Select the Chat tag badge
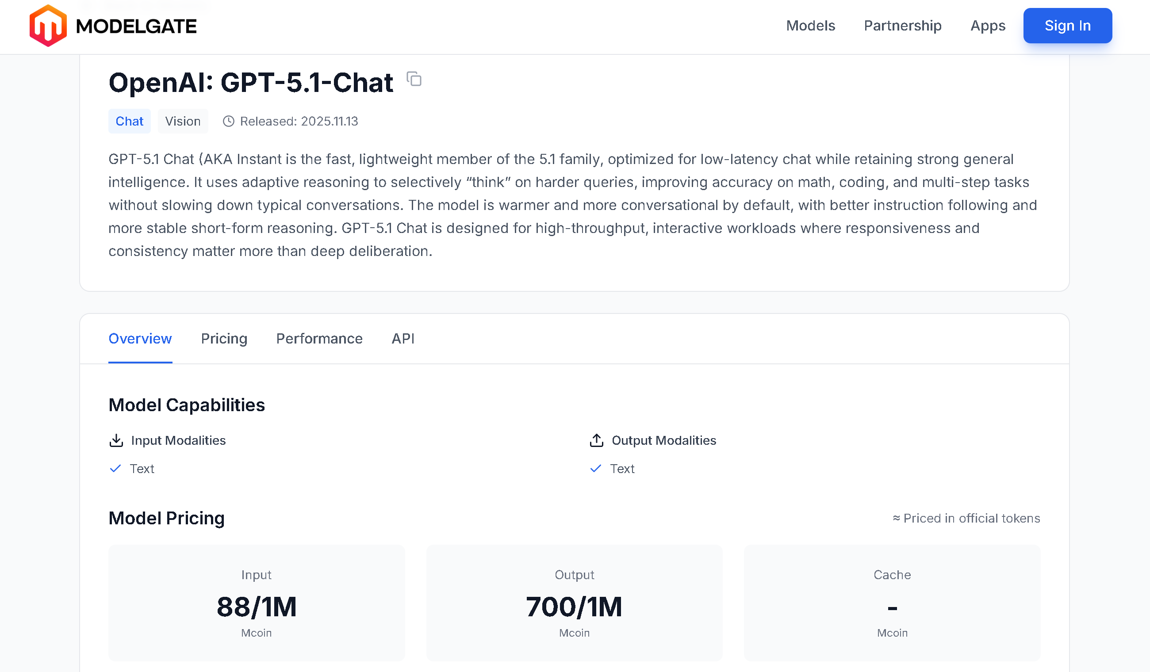Screen dimensions: 1150x672 pyautogui.click(x=129, y=121)
